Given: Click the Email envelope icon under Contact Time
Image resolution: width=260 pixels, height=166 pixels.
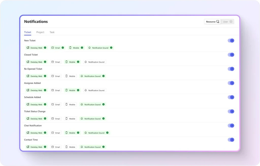Looking at the screenshot, I should [x=53, y=147].
